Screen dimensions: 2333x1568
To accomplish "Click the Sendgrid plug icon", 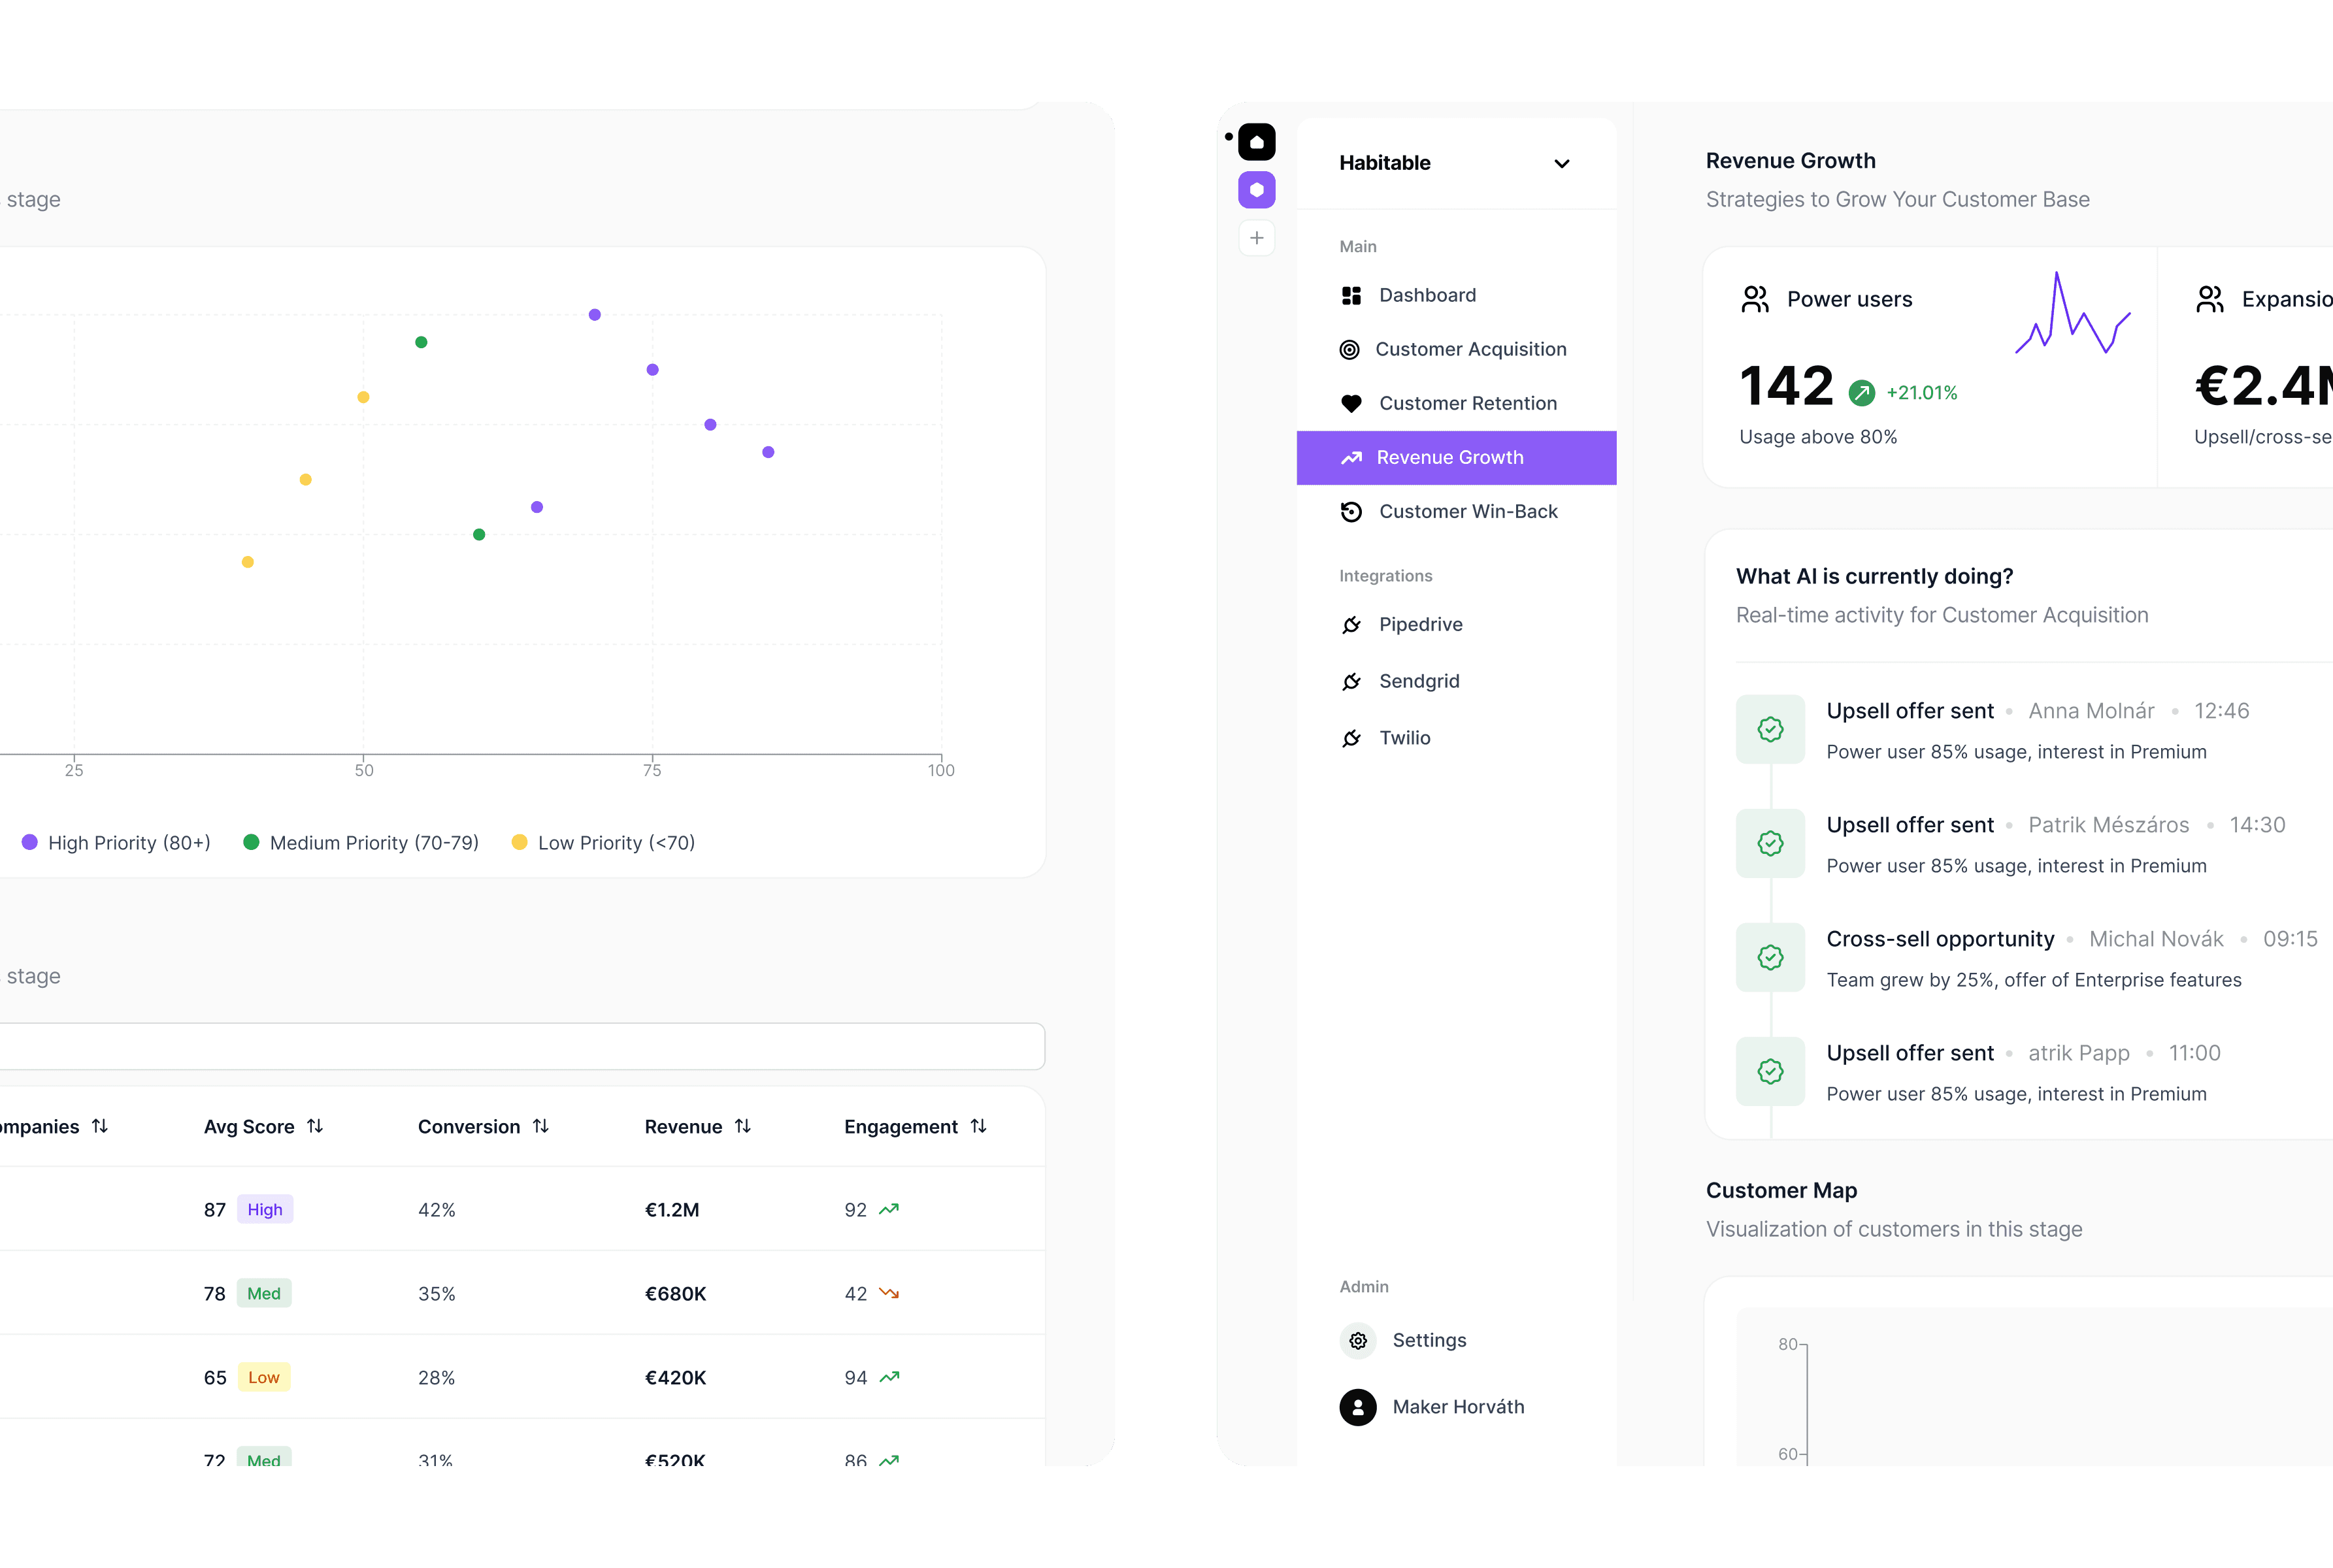I will [1351, 682].
